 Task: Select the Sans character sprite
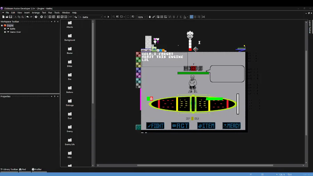(x=193, y=84)
